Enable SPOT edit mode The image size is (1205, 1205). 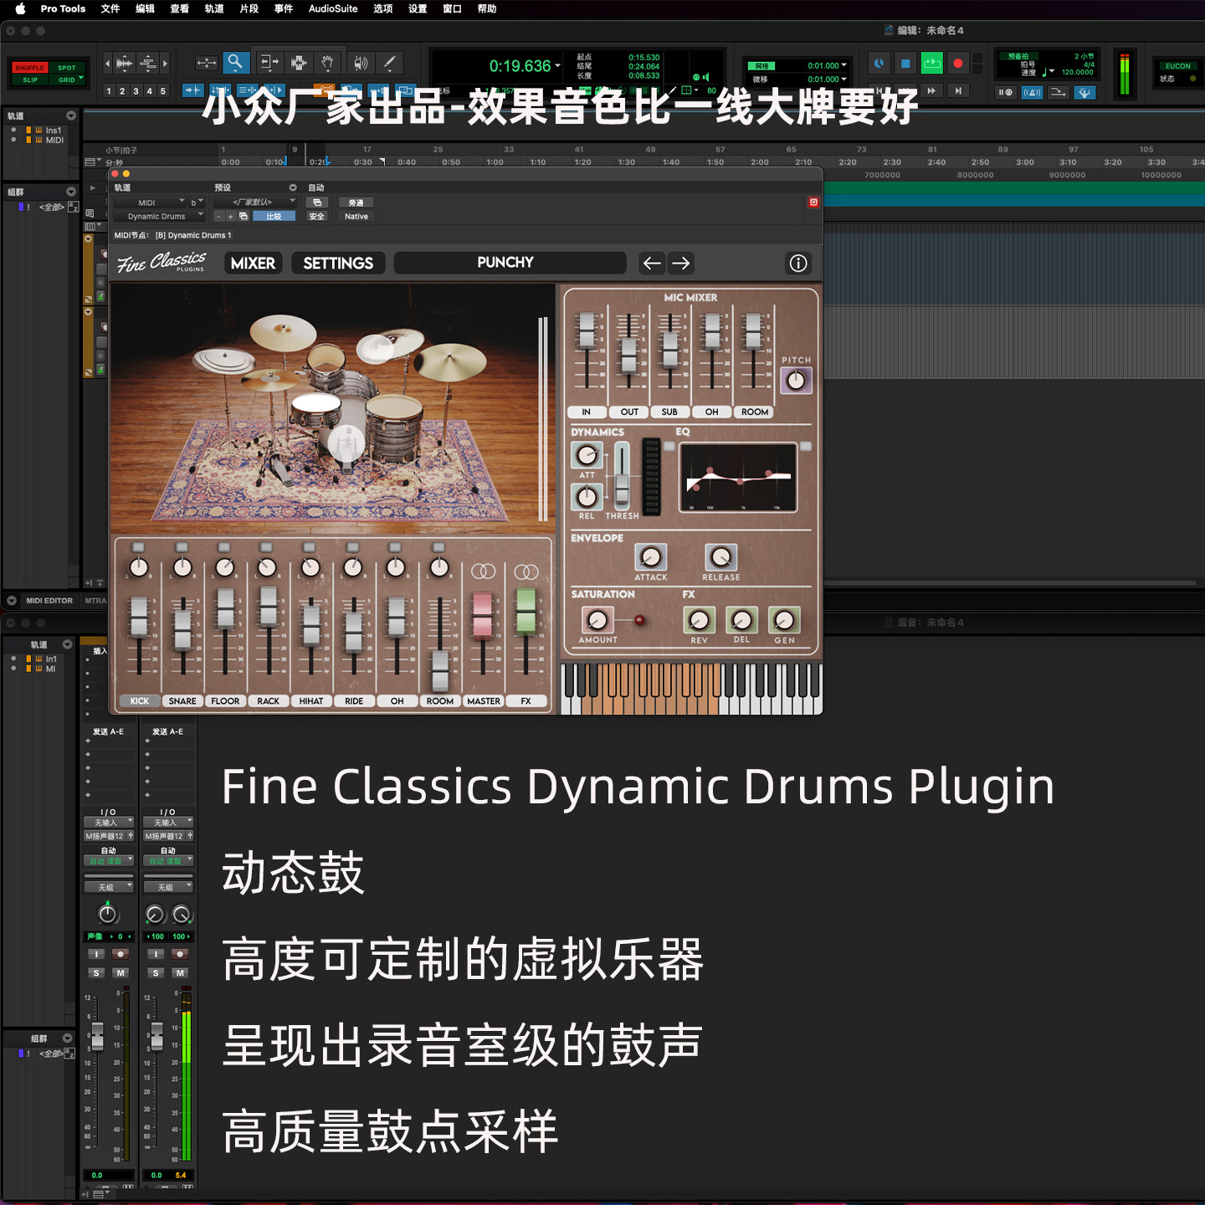[x=67, y=68]
